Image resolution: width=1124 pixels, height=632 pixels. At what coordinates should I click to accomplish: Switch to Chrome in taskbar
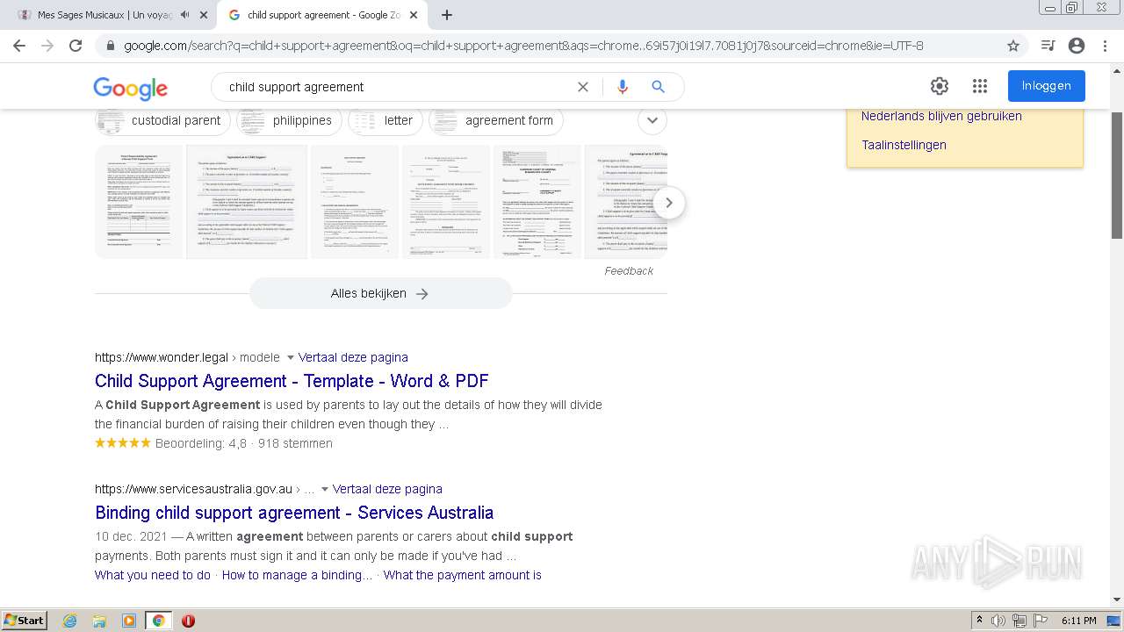(x=158, y=621)
